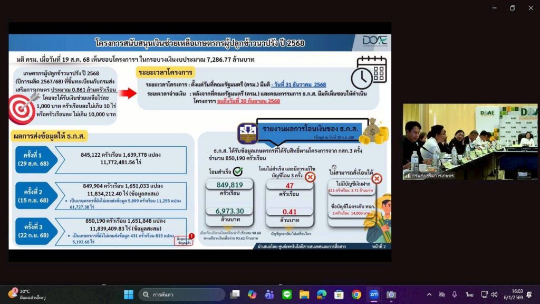Click the taskbar search box

tap(182, 294)
